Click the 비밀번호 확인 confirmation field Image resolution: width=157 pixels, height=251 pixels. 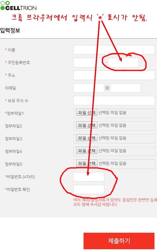click(x=89, y=189)
